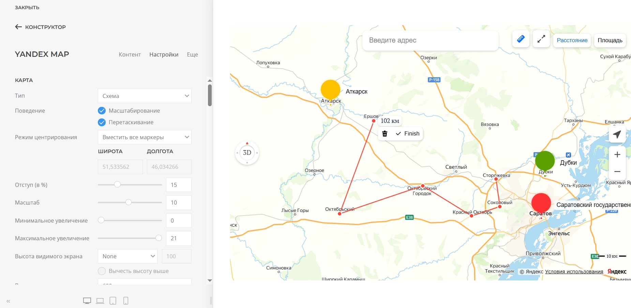Click the geolocation arrow icon
The width and height of the screenshot is (631, 308).
[x=617, y=134]
